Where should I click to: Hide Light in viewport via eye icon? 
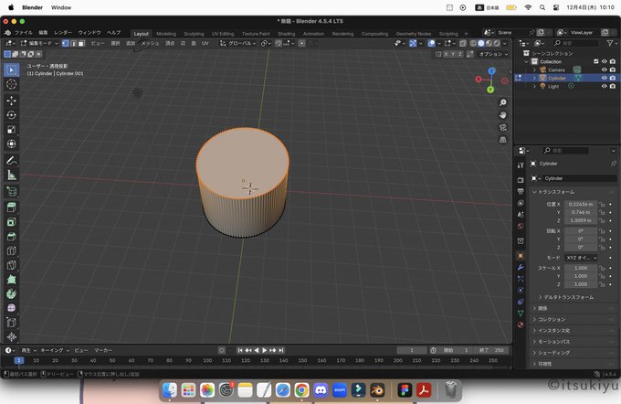coord(604,87)
